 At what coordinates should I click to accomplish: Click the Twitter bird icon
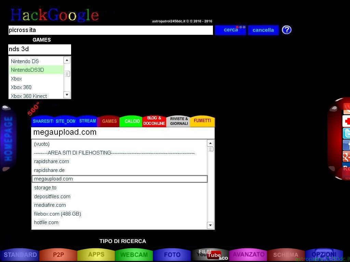[346, 133]
